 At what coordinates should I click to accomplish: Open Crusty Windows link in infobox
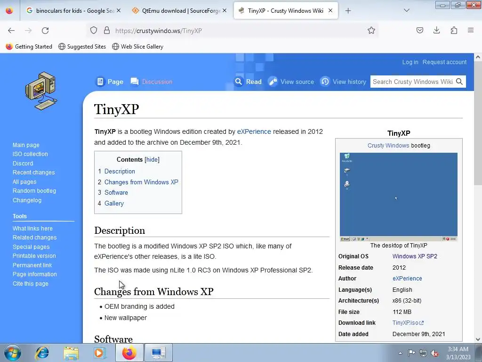(x=388, y=145)
